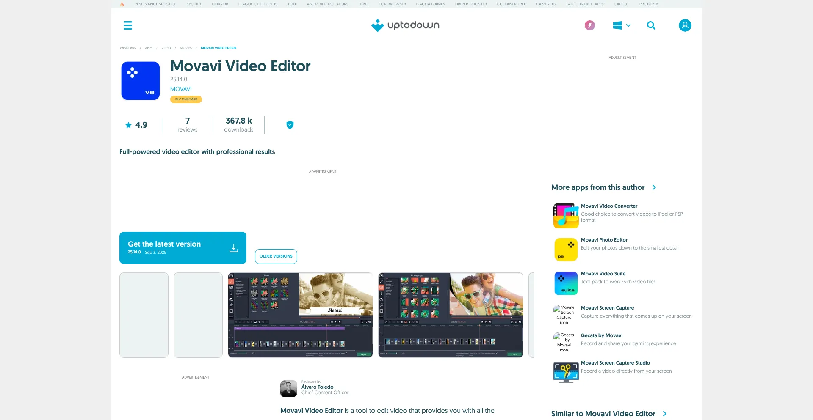The image size is (813, 420).
Task: Open the sepia filter screenshot thumbnail
Action: (300, 315)
